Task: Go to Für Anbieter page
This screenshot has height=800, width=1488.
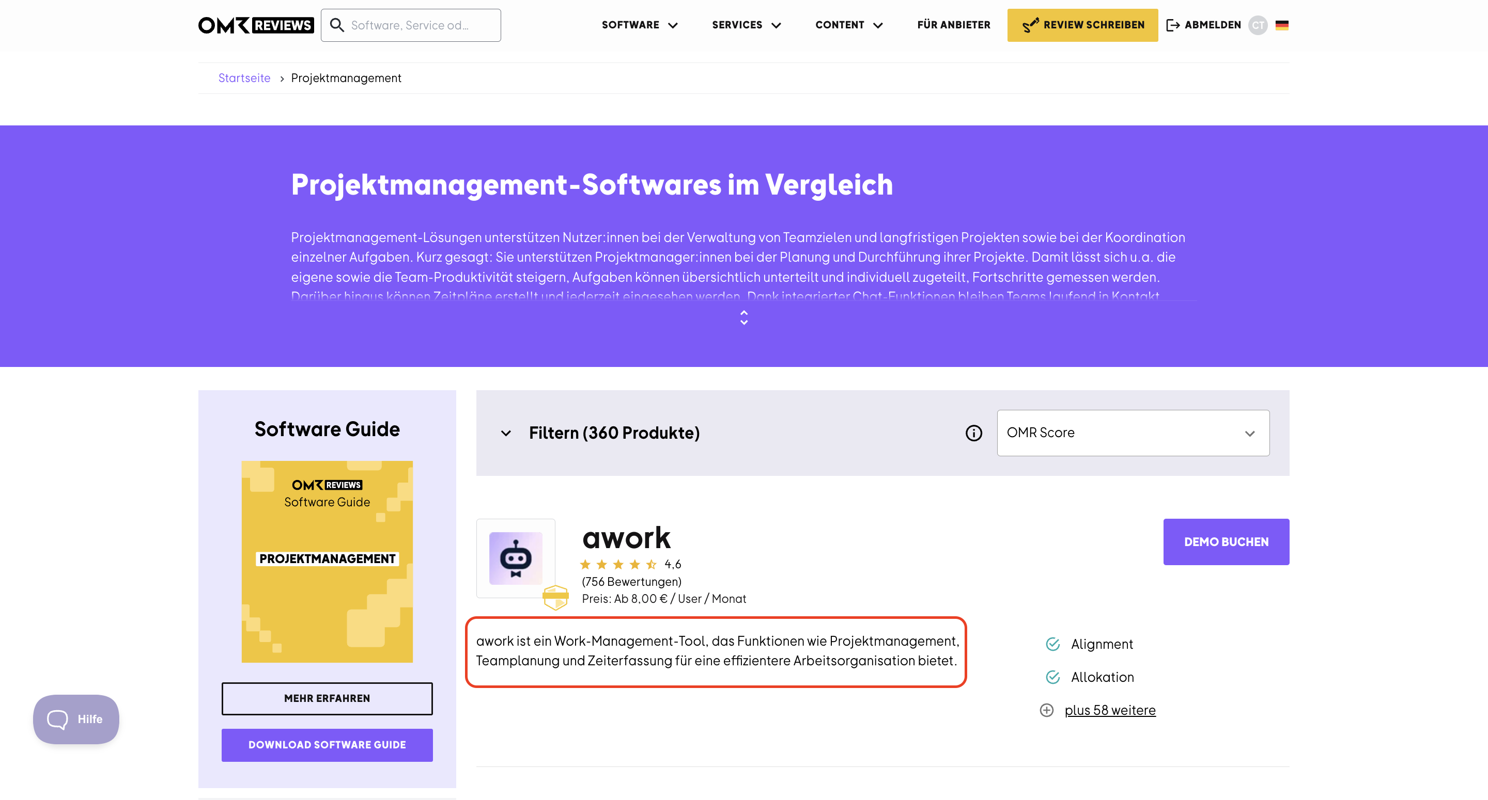Action: [x=954, y=25]
